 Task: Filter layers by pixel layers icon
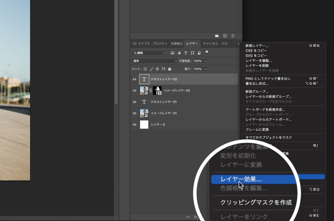[172, 53]
